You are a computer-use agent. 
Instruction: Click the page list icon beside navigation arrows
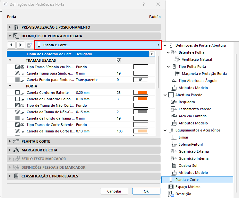[x=30, y=45]
